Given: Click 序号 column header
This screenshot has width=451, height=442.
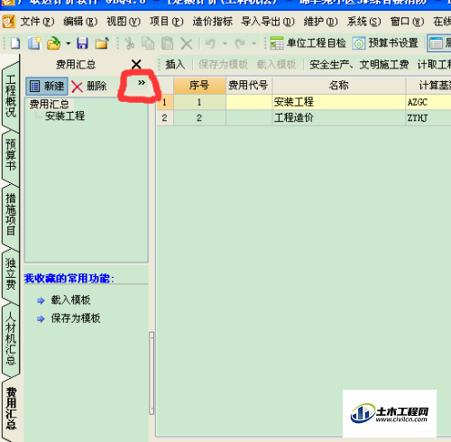Looking at the screenshot, I should 199,86.
